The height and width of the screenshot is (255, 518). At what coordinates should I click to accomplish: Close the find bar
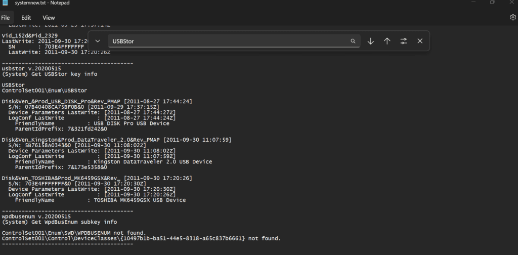point(420,41)
